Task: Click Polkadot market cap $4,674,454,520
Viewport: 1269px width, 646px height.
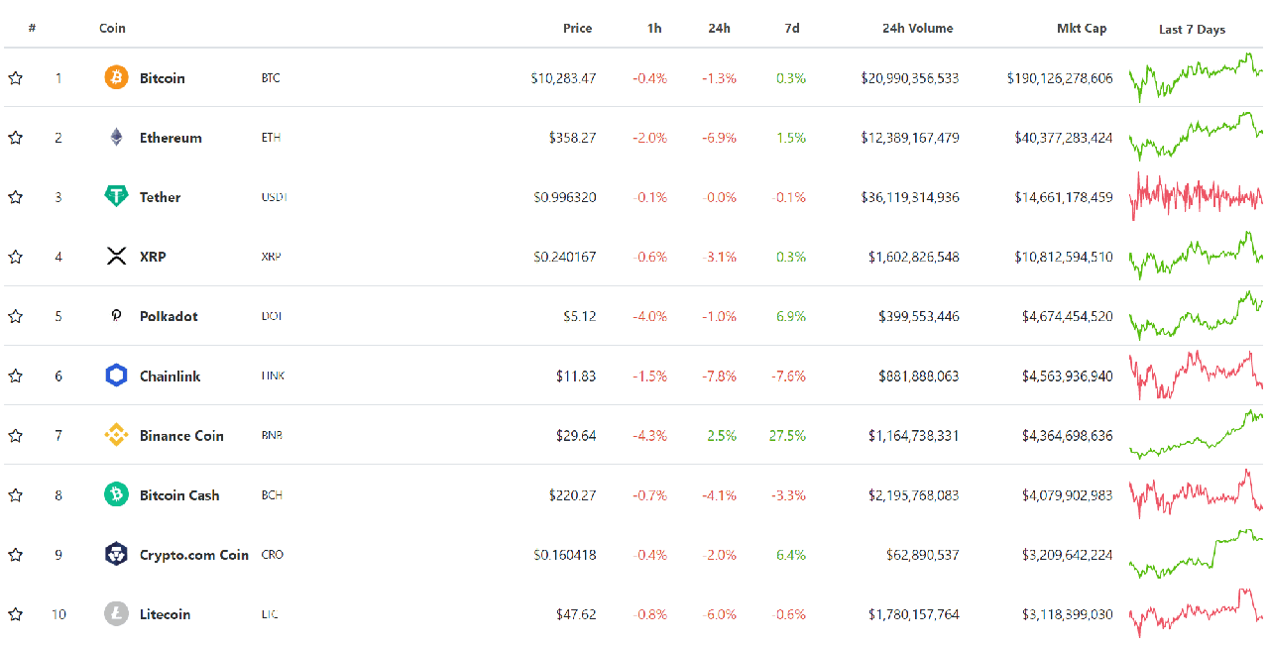Action: (x=1067, y=316)
